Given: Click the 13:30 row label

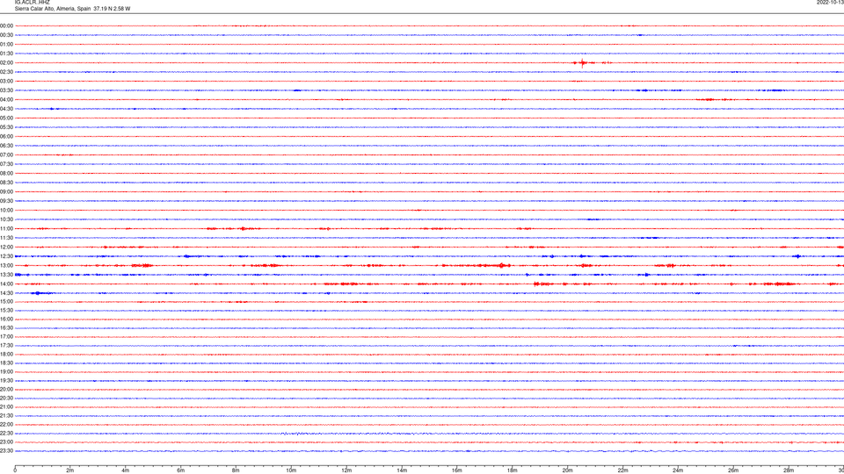Looking at the screenshot, I should point(6,275).
